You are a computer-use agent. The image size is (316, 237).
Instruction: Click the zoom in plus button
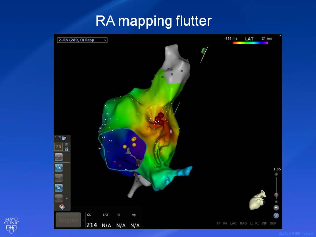(276, 174)
